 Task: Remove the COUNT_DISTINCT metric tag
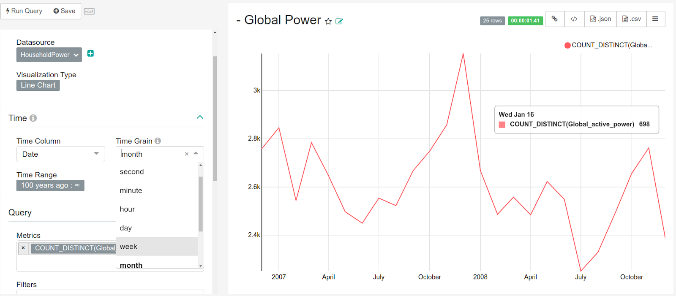coord(23,248)
